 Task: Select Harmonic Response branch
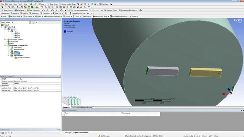pyautogui.click(x=19, y=45)
